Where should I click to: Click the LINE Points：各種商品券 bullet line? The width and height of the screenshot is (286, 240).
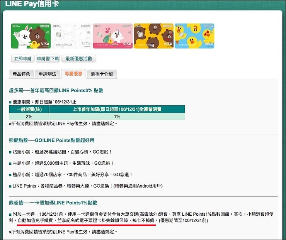(x=86, y=186)
